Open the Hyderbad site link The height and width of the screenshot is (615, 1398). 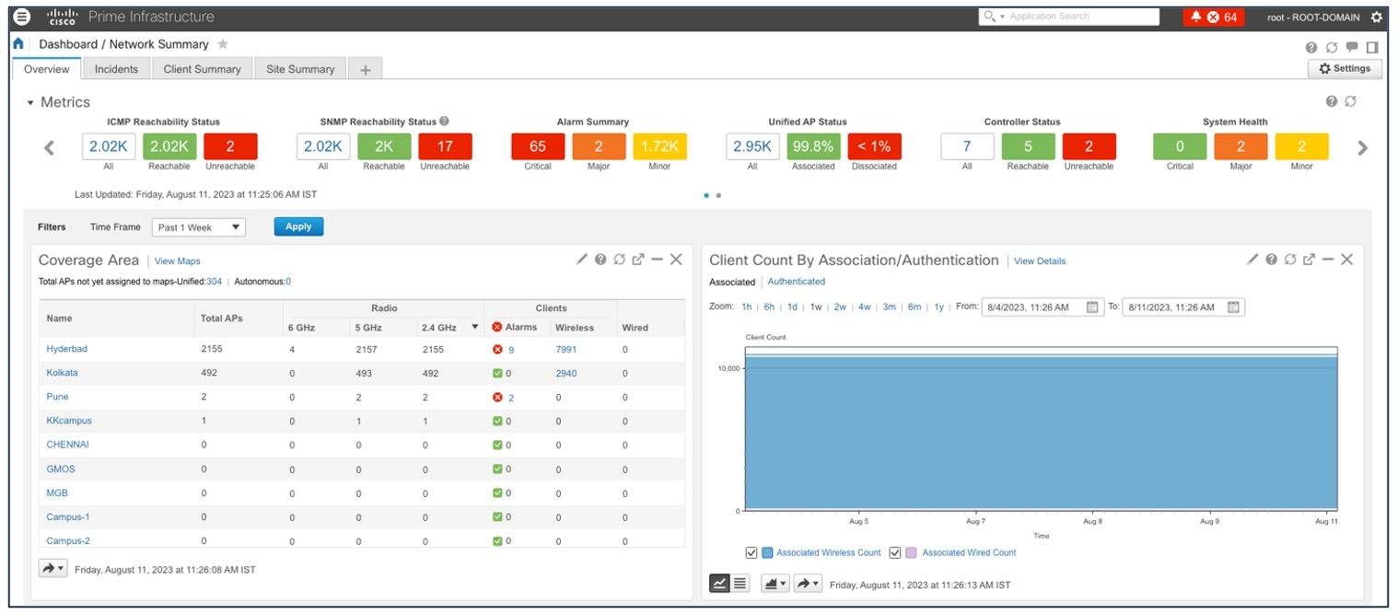click(x=67, y=349)
